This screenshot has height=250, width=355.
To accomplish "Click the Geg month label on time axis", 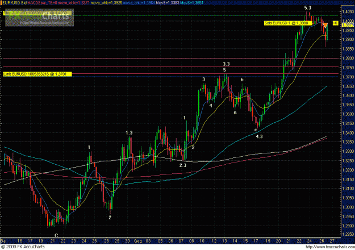I will pos(137,241).
